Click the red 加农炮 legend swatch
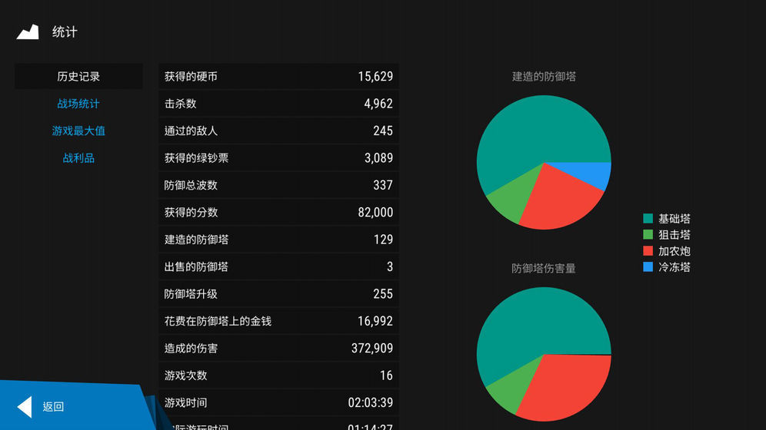Image resolution: width=766 pixels, height=430 pixels. tap(648, 251)
